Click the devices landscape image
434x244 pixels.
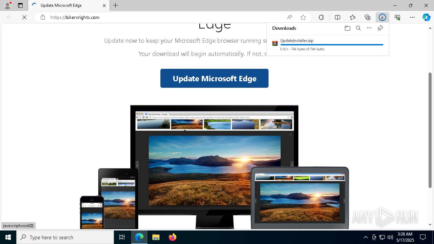(214, 167)
